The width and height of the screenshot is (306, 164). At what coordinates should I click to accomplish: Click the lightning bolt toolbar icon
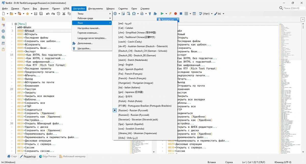coord(170,13)
